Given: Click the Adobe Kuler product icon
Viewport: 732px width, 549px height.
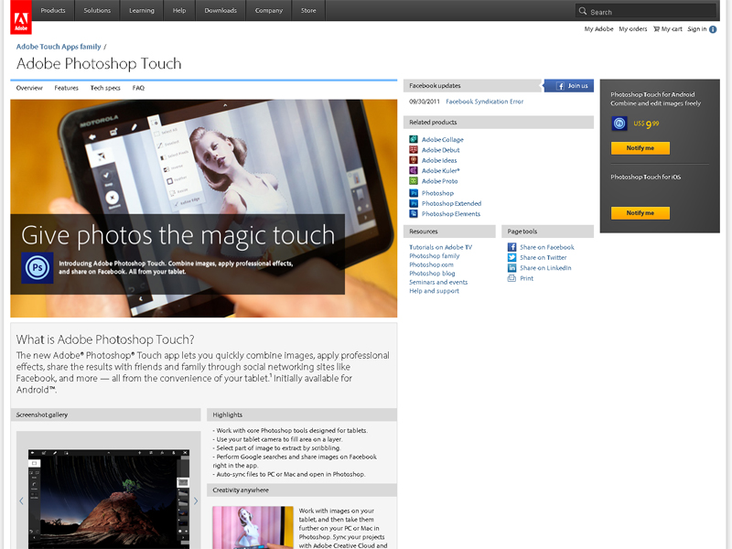Looking at the screenshot, I should coord(414,170).
